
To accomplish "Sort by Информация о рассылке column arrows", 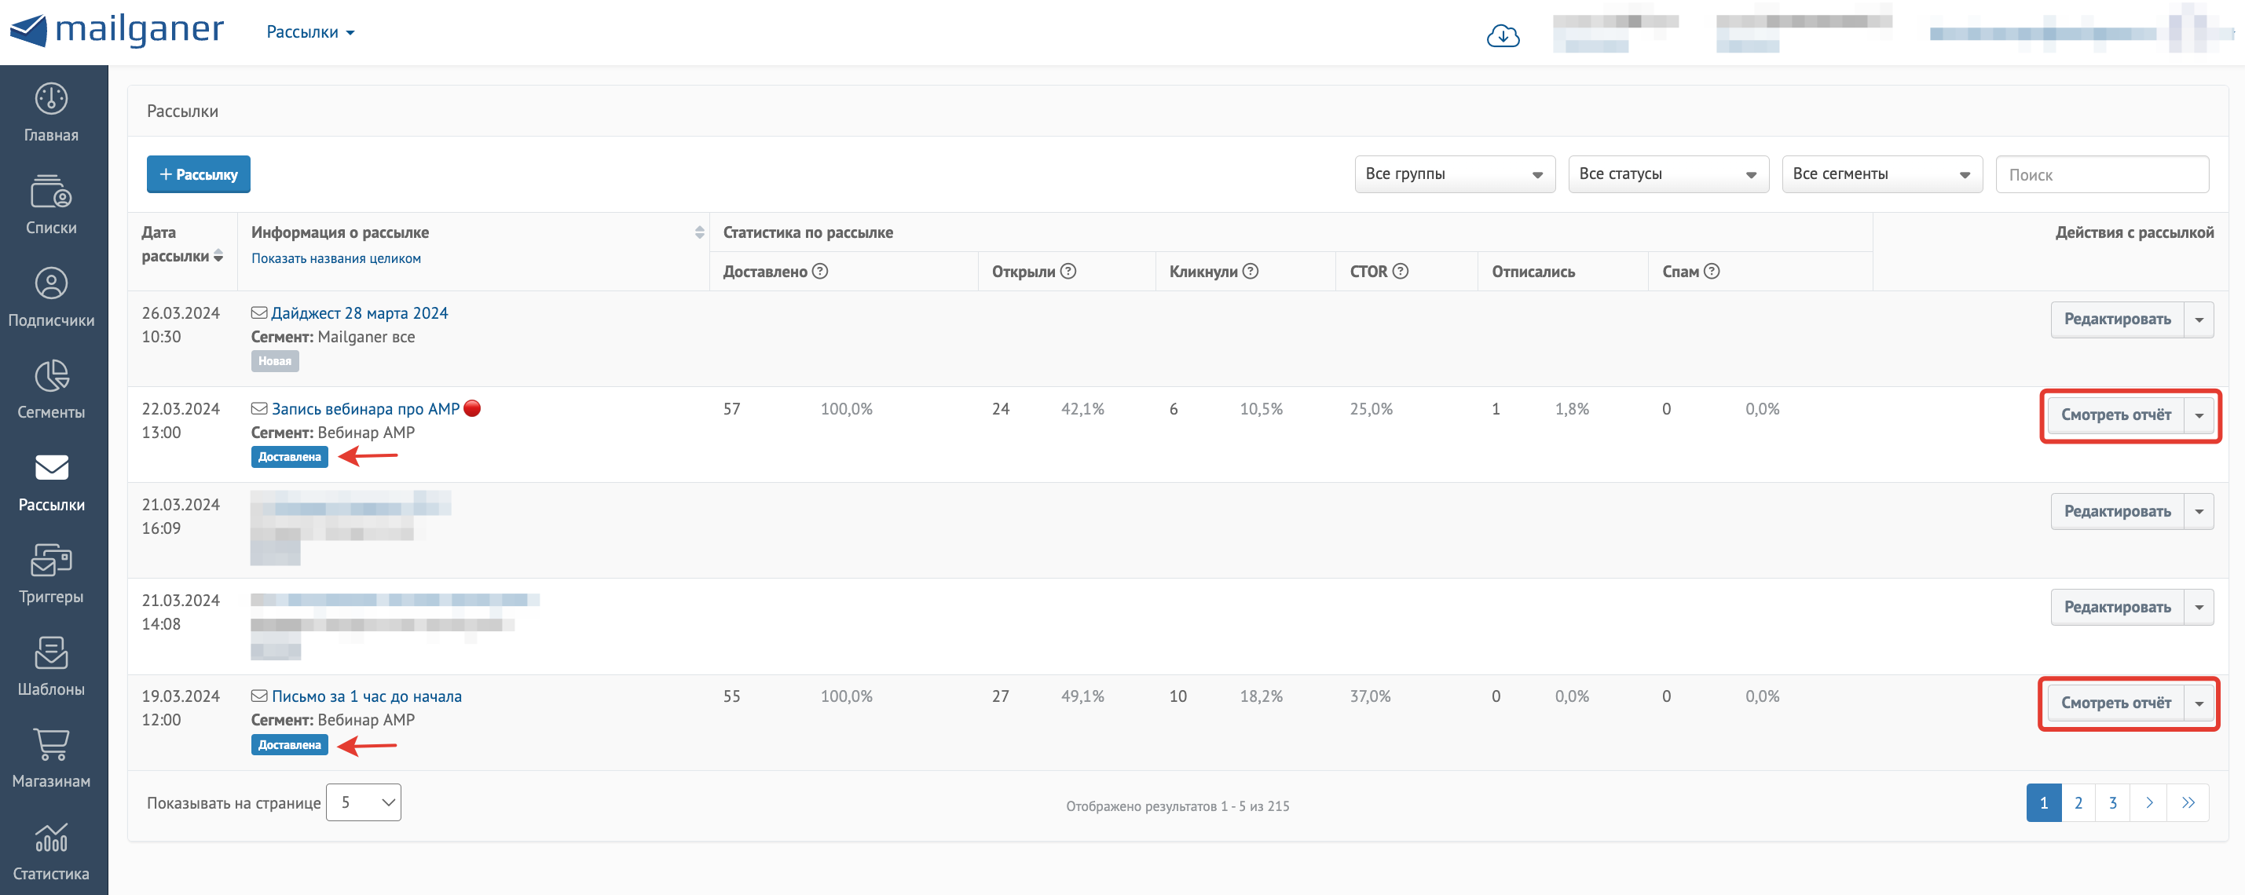I will click(699, 232).
